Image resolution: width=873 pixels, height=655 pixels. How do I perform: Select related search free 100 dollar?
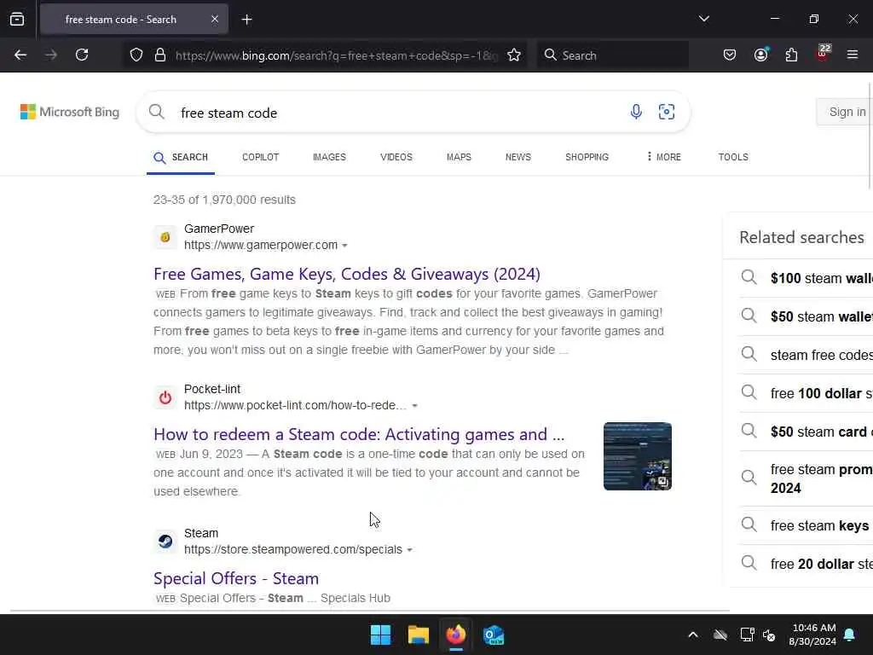tap(807, 393)
